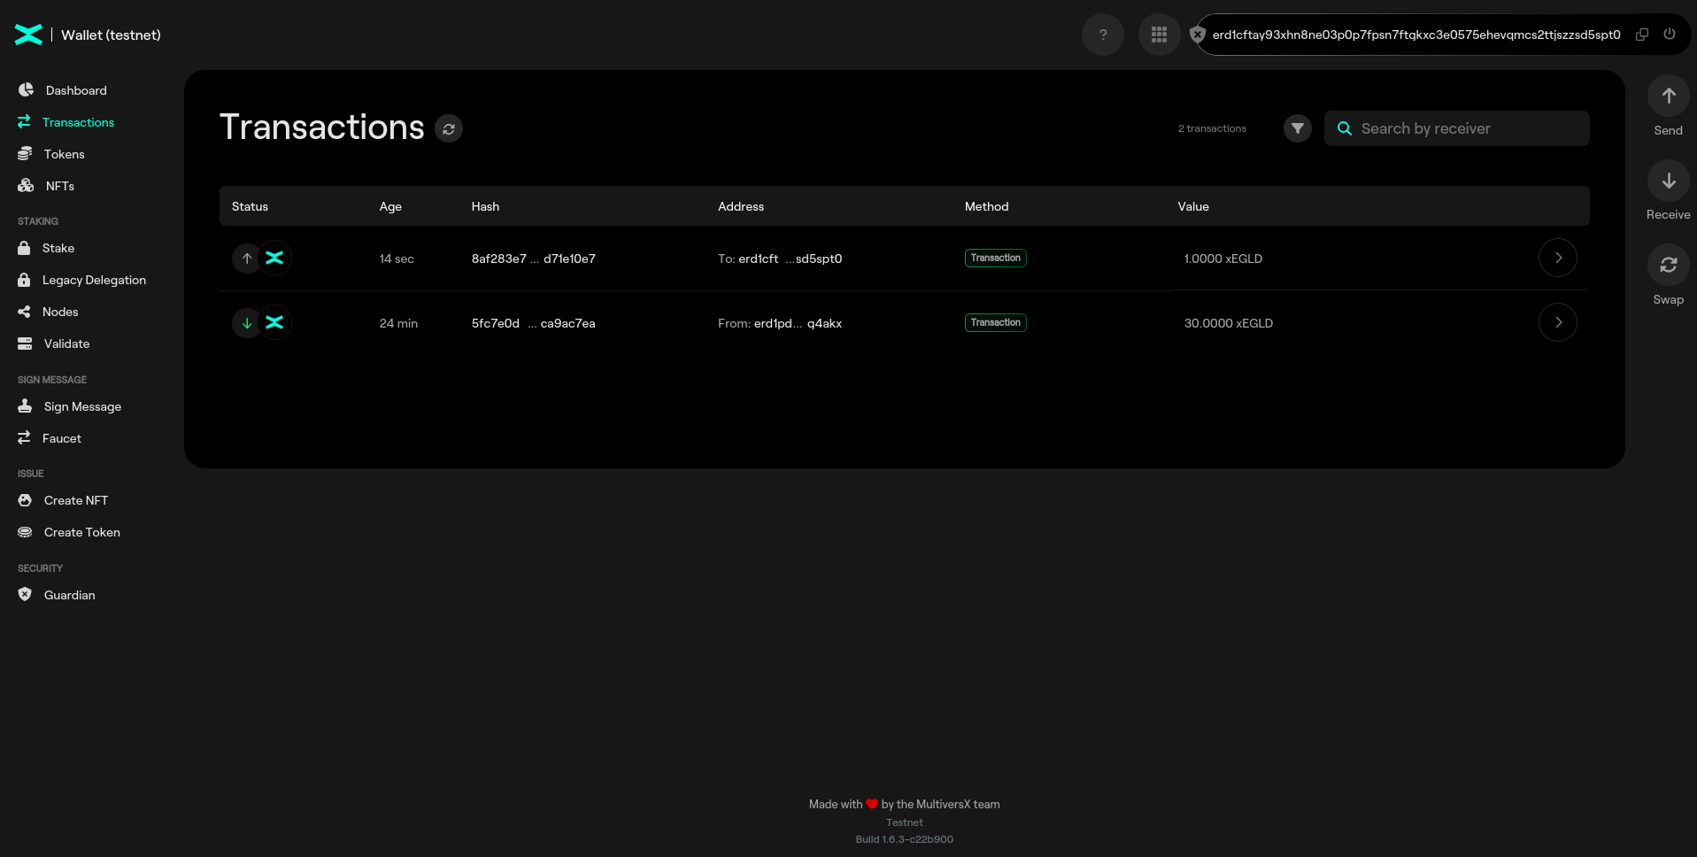Open the Swap icon
Viewport: 1697px width, 857px height.
(1668, 265)
